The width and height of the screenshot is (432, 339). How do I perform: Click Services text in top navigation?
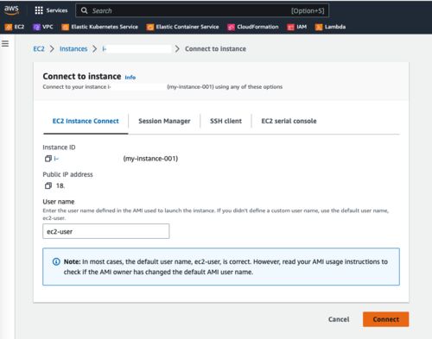[x=57, y=10]
